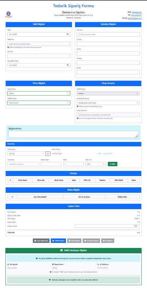Click the person icon in Teklifi Hazırlayan Bilgileri header

click(62, 250)
